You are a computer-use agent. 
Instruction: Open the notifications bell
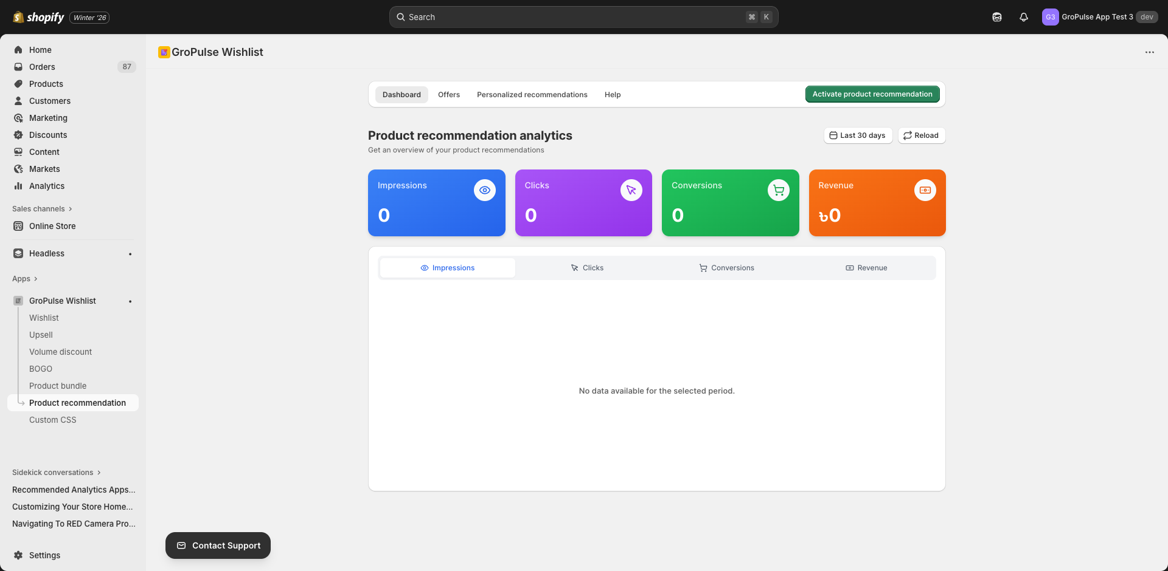(x=1023, y=17)
